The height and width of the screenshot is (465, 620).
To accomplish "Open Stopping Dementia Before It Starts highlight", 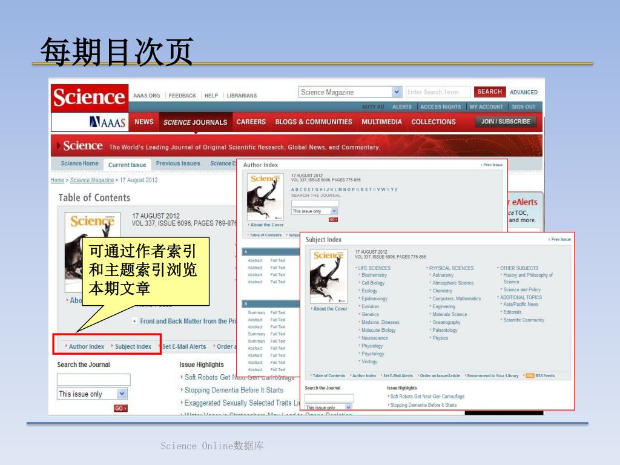I will (234, 391).
